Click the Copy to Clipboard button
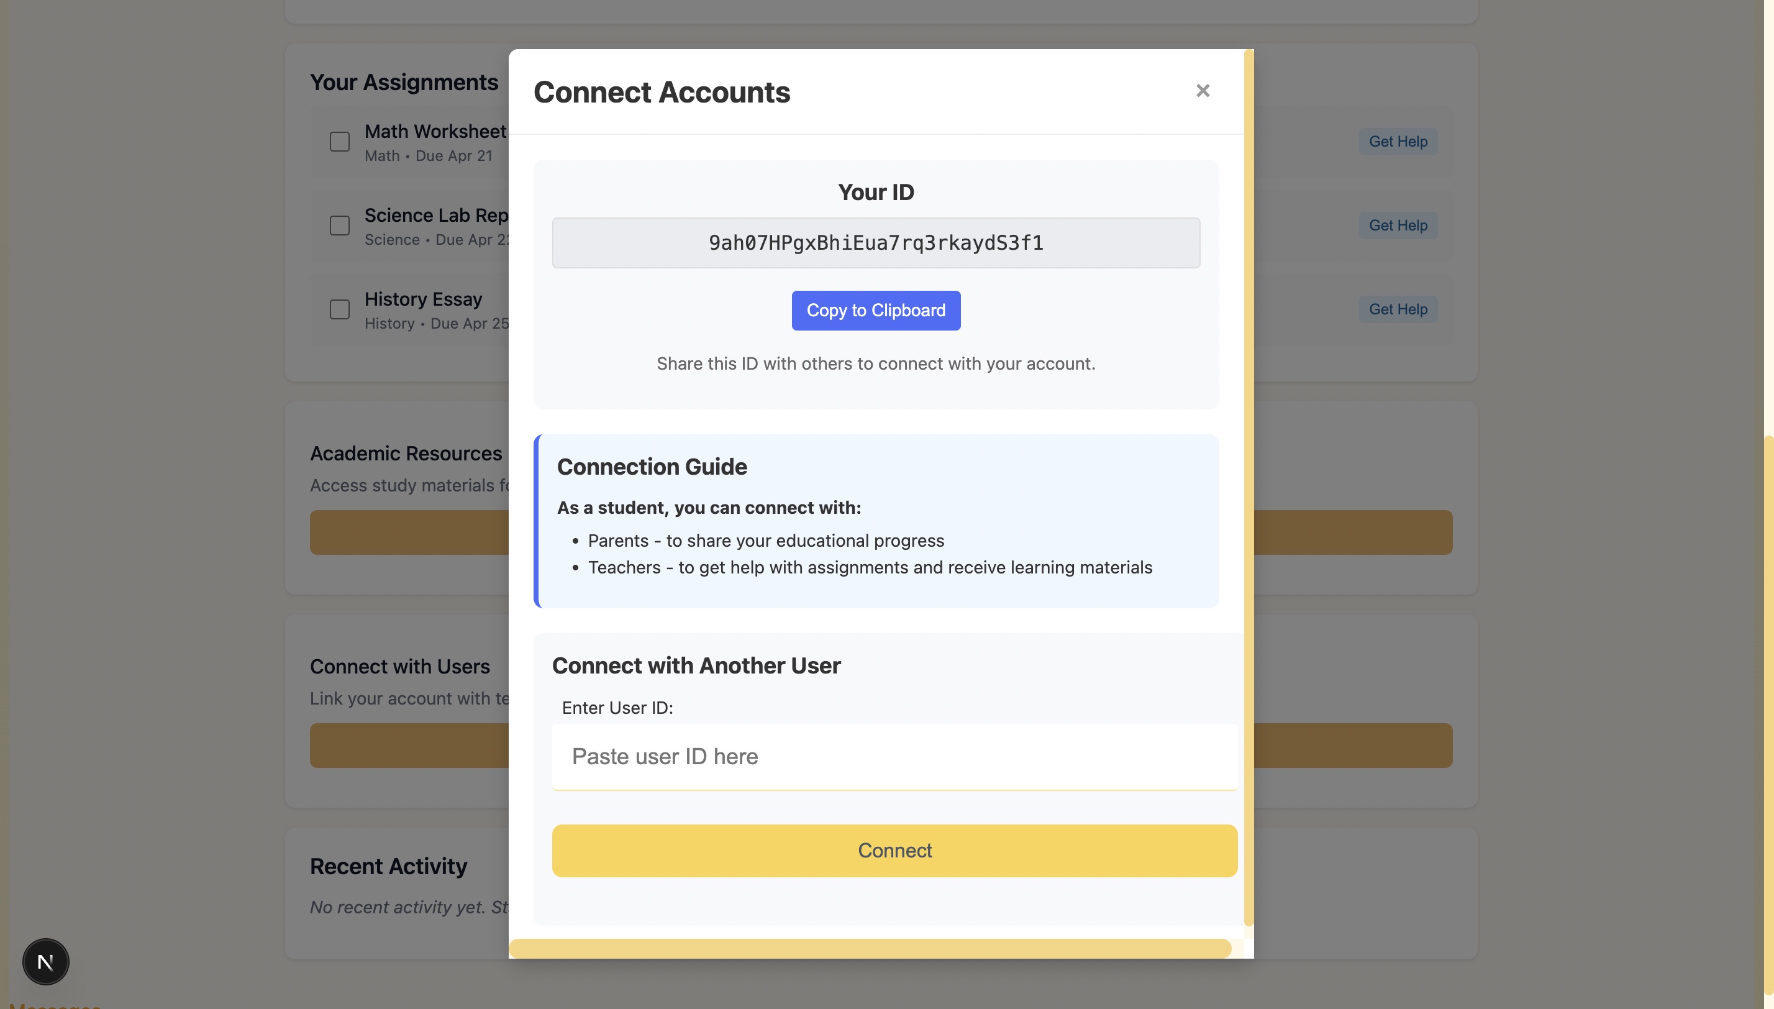The width and height of the screenshot is (1774, 1009). (876, 311)
